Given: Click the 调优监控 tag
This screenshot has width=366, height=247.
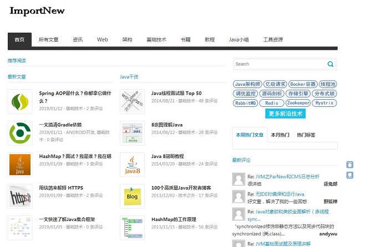Looking at the screenshot, I should point(245,94).
